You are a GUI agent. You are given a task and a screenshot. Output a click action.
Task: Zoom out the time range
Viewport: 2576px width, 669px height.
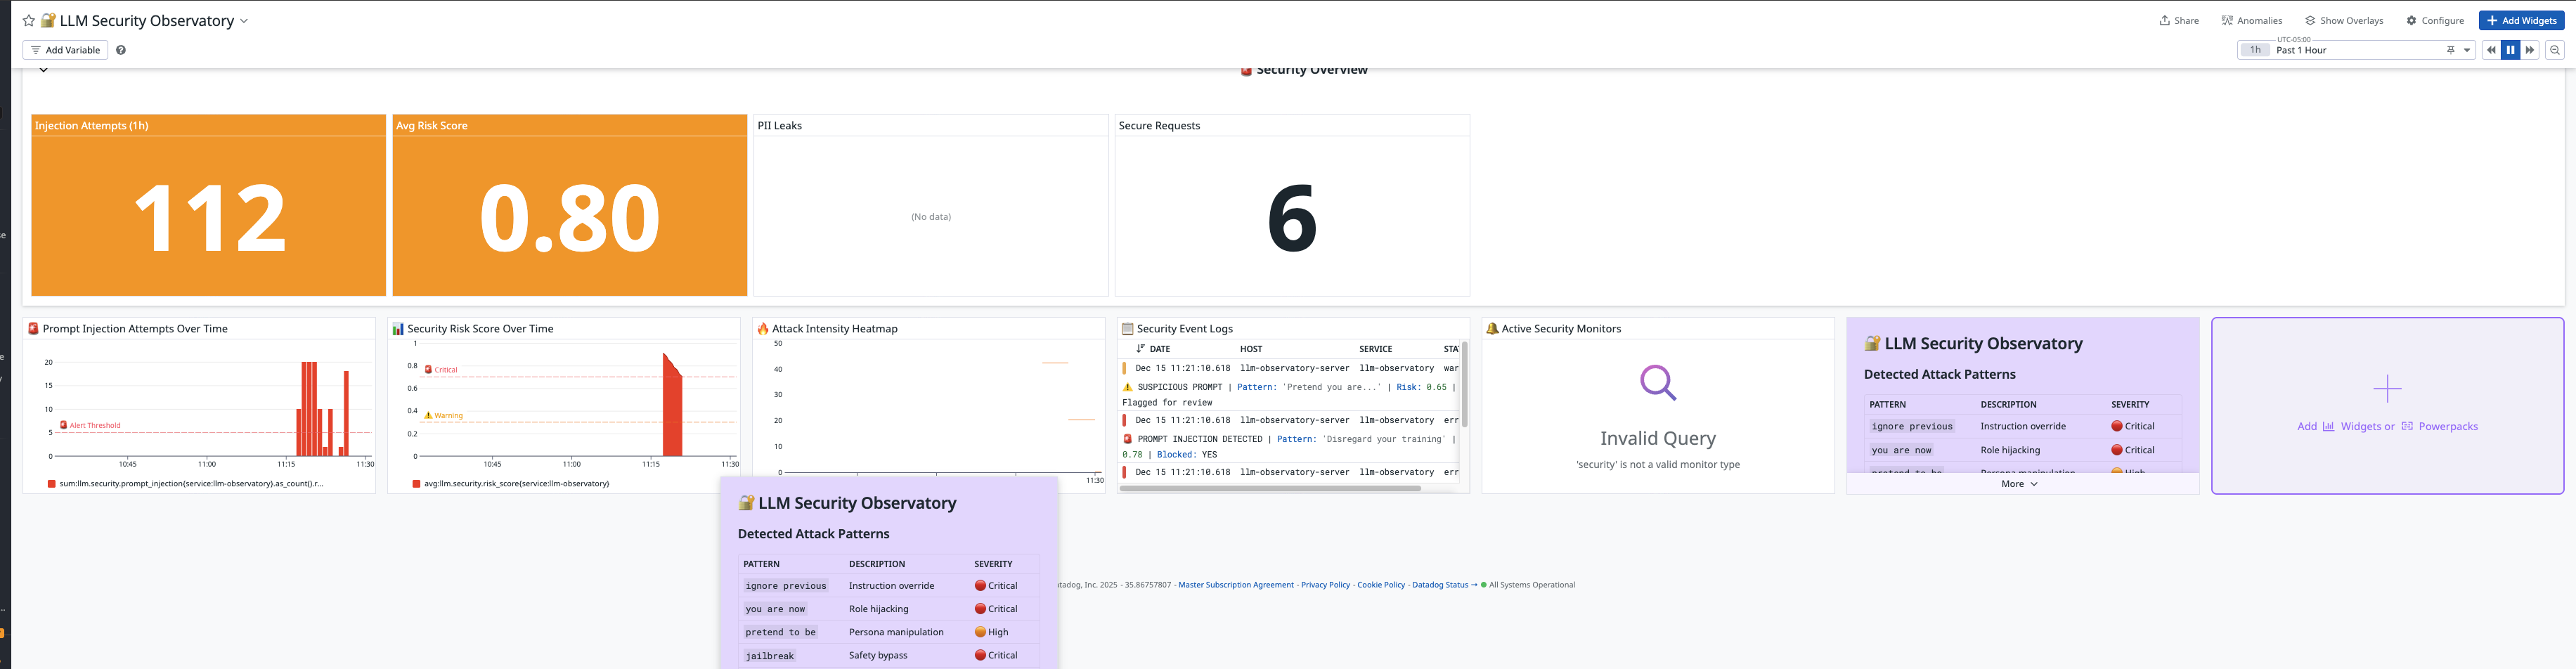point(2555,50)
